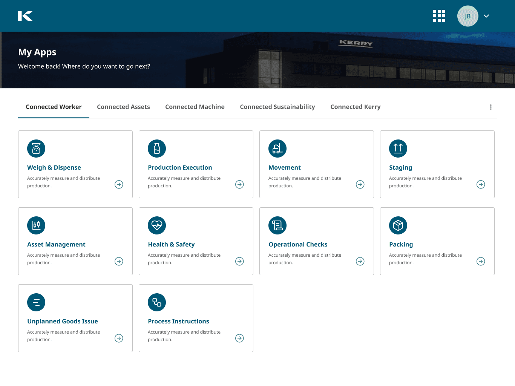Launch Unplanned Goods Issue via arrow button
This screenshot has height=386, width=515.
point(119,338)
